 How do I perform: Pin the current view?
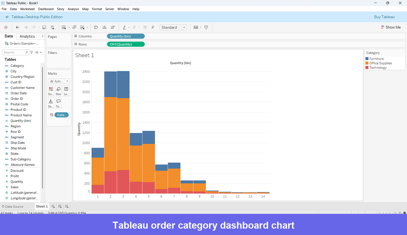pos(153,27)
